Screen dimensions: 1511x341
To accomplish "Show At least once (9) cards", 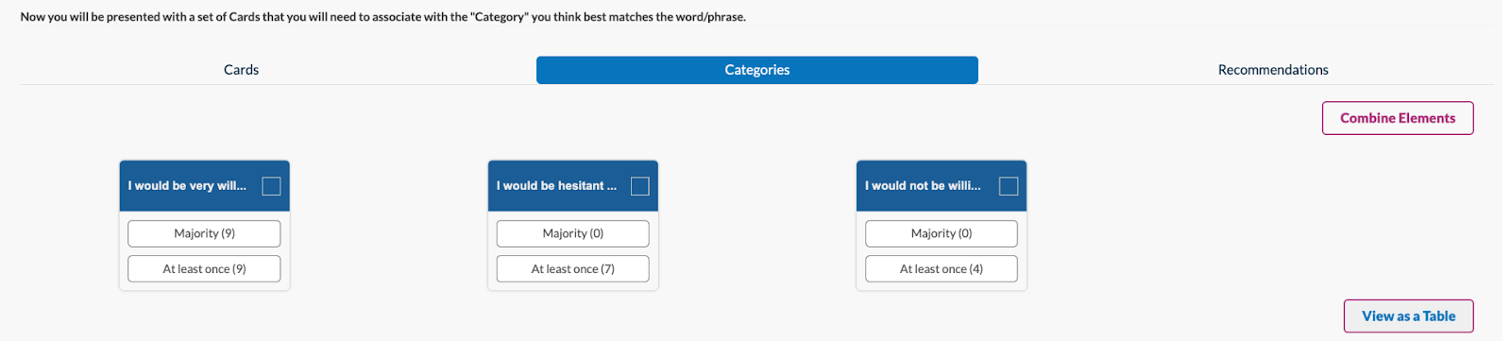I will click(x=204, y=269).
